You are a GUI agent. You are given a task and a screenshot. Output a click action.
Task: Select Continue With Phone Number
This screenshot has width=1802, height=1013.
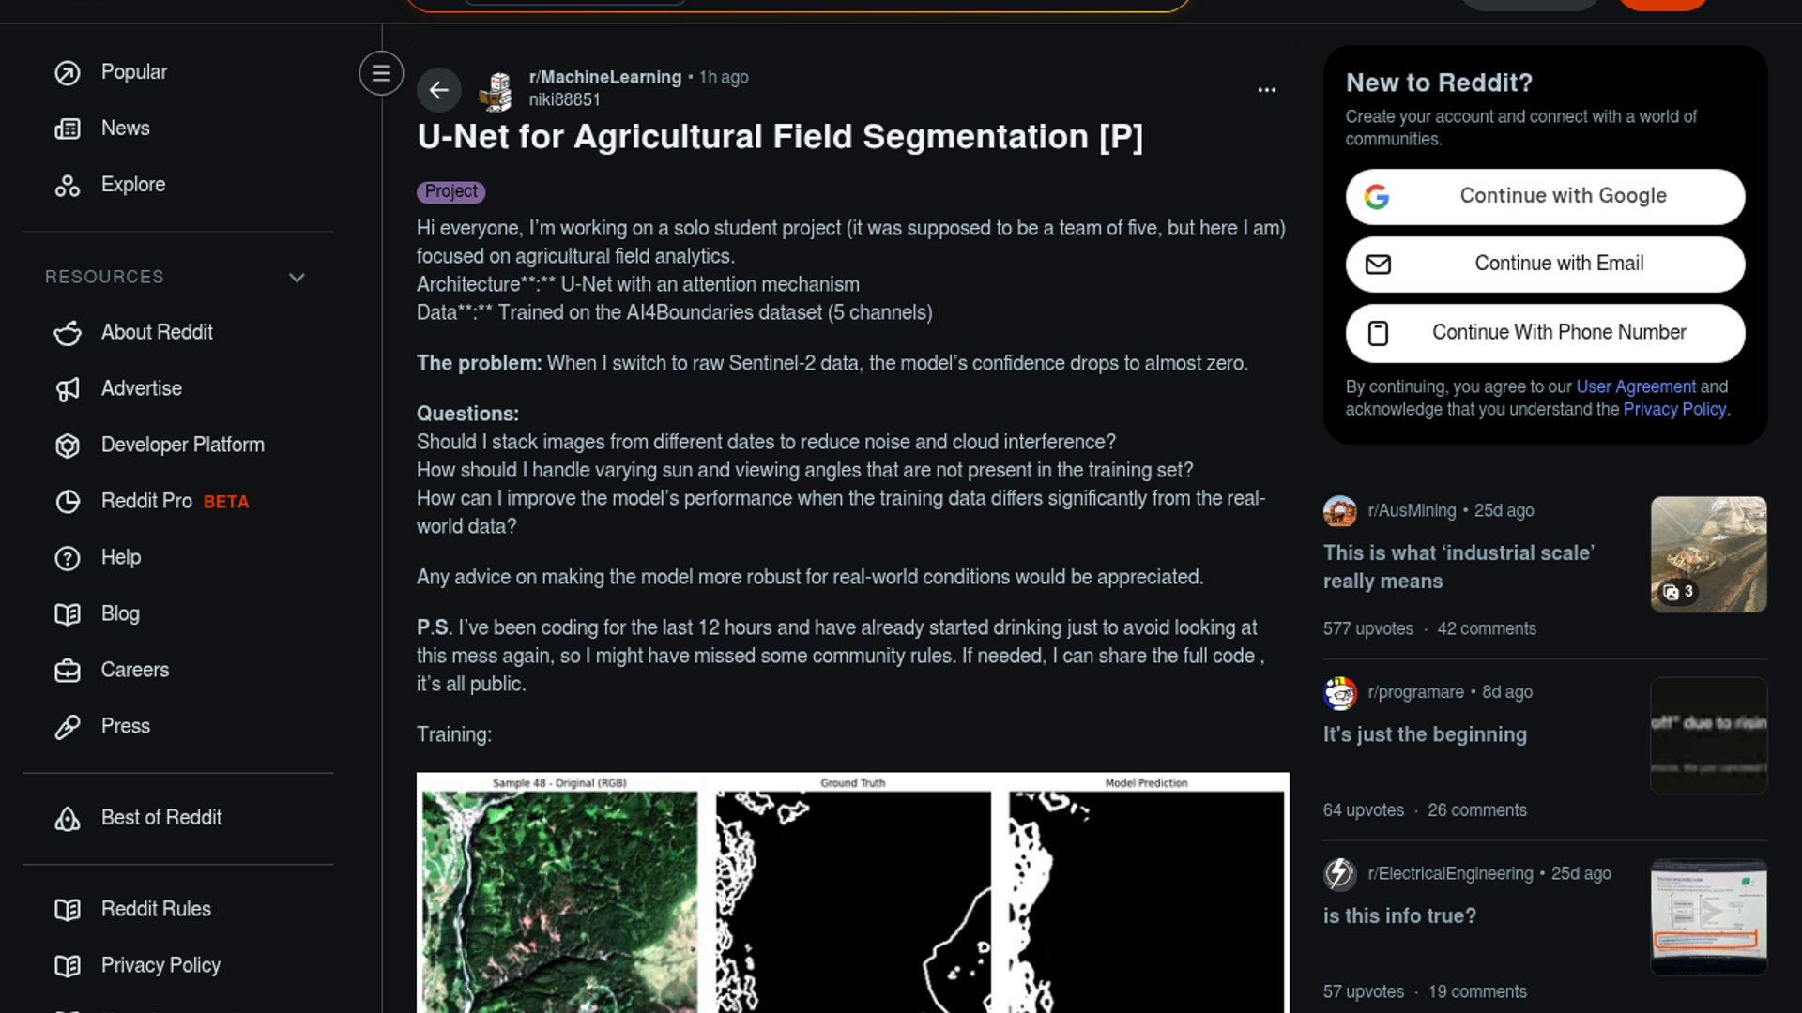(1545, 333)
